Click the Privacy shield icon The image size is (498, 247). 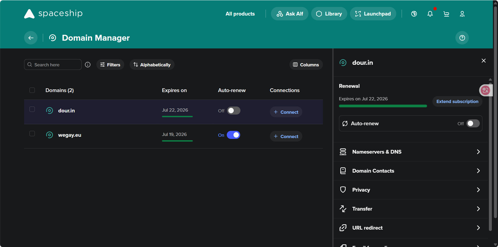(343, 190)
